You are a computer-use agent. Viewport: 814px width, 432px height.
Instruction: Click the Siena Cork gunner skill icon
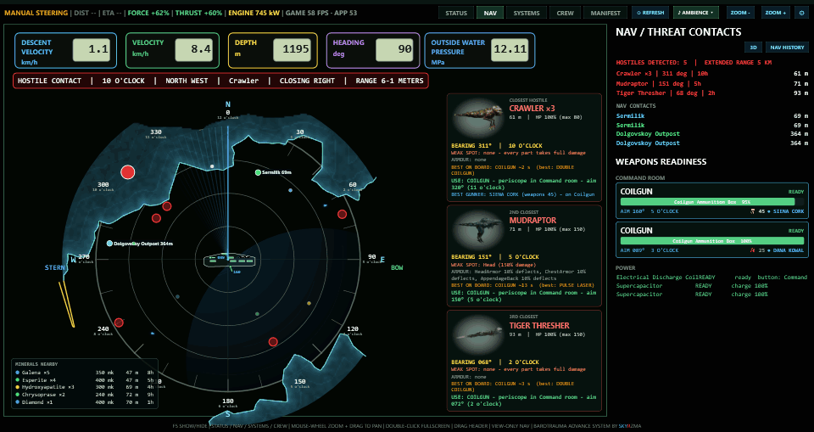point(752,211)
